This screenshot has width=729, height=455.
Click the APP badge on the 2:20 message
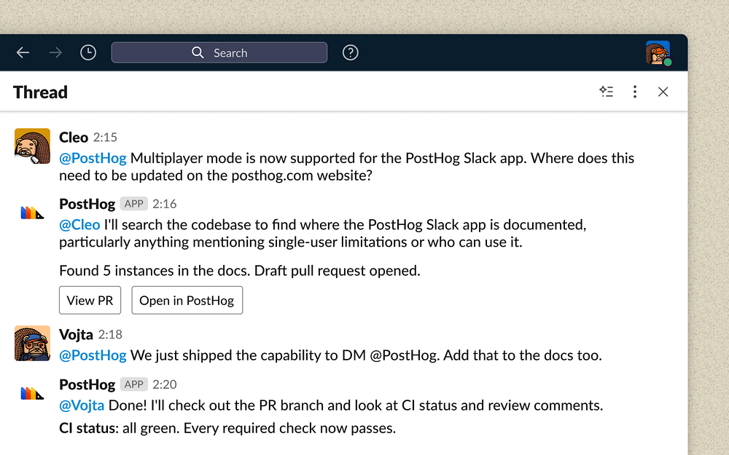coord(134,384)
